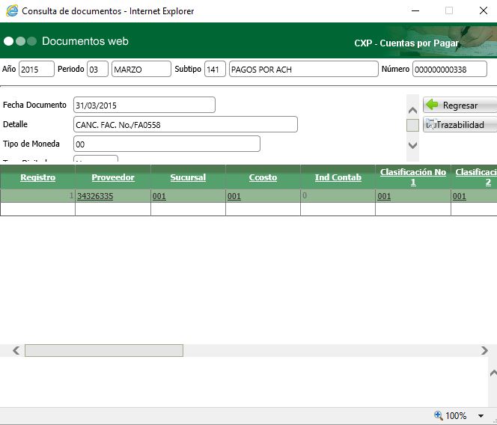Open the zoom level dropdown arrow
The image size is (497, 425).
[x=481, y=416]
